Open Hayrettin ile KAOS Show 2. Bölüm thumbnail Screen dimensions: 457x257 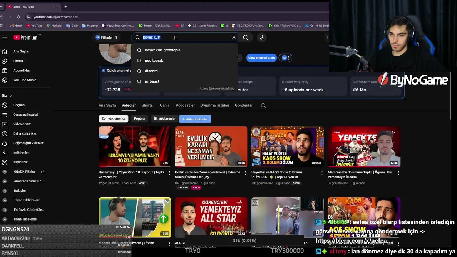(x=287, y=147)
